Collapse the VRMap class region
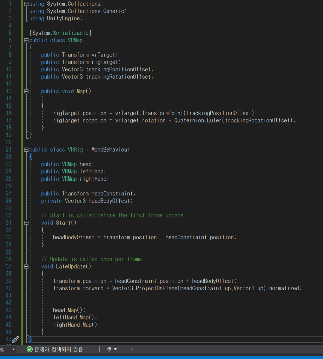 coord(26,40)
